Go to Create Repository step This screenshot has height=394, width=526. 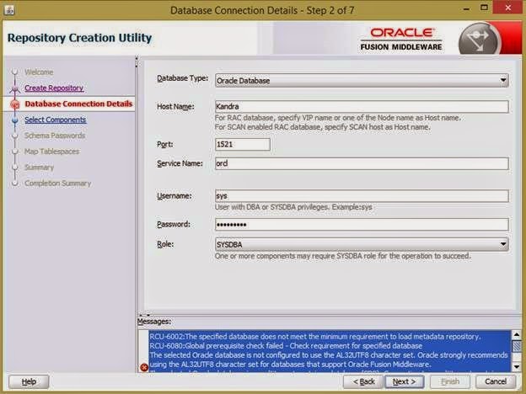click(54, 88)
